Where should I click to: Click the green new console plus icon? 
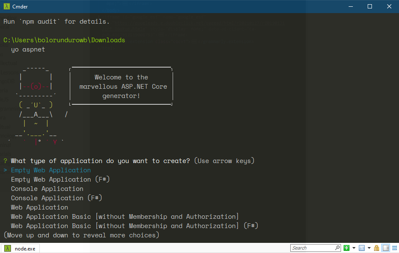pos(347,248)
